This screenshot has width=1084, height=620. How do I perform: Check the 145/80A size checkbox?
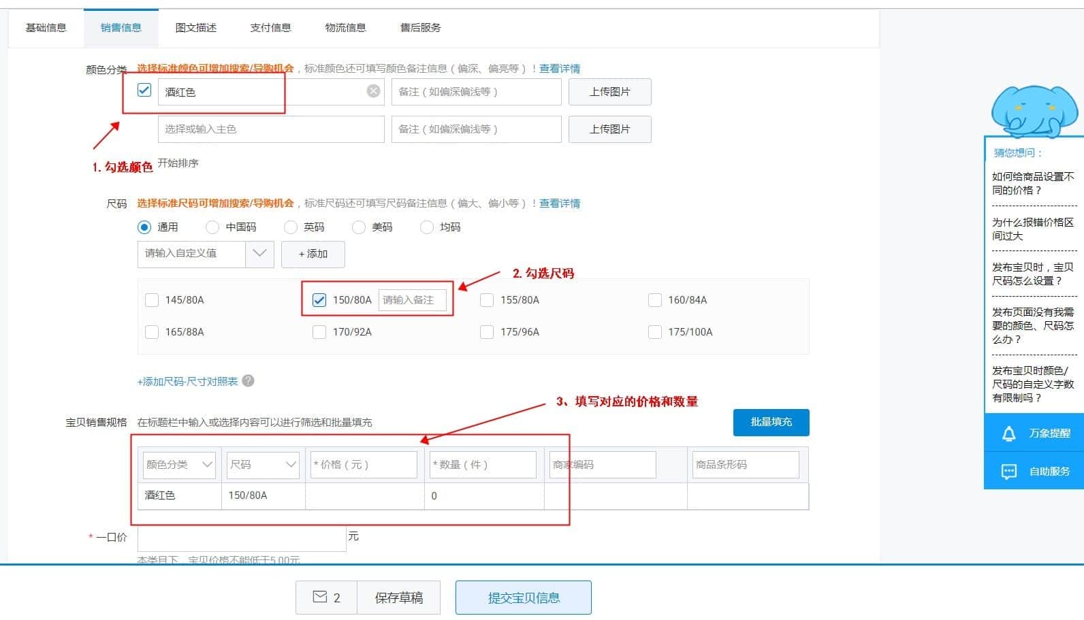click(x=152, y=299)
